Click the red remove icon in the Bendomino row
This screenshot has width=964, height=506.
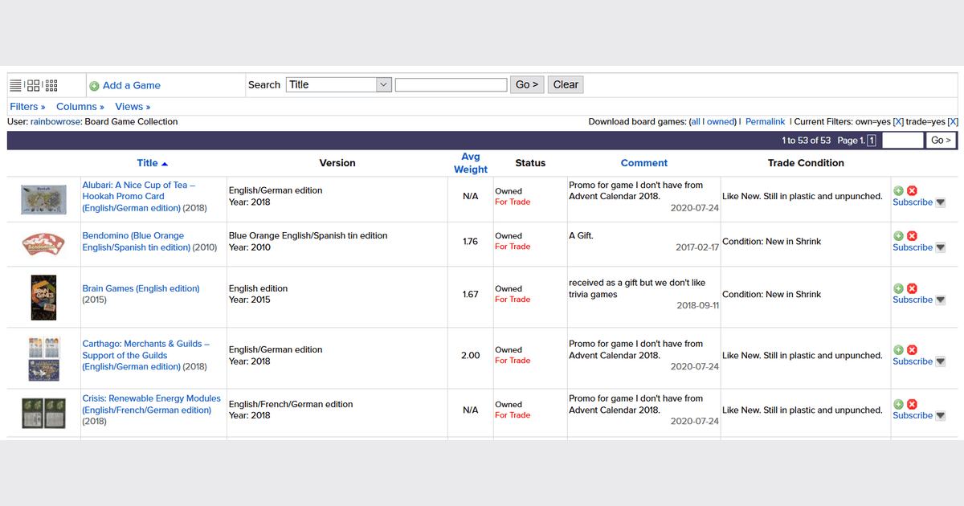[912, 236]
